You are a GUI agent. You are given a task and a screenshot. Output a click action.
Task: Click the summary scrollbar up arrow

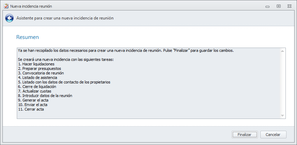coord(282,51)
